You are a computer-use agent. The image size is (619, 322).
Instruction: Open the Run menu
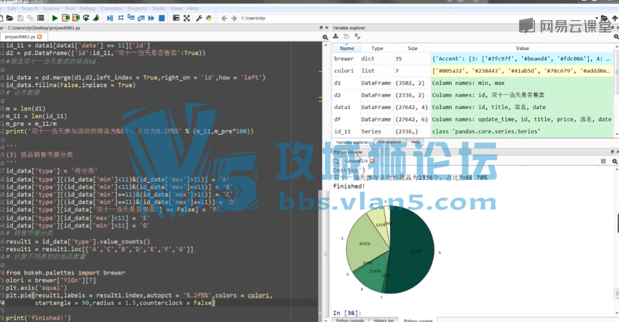click(70, 8)
